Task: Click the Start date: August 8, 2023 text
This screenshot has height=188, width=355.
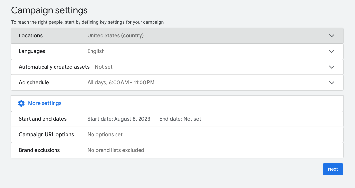Action: [x=119, y=119]
